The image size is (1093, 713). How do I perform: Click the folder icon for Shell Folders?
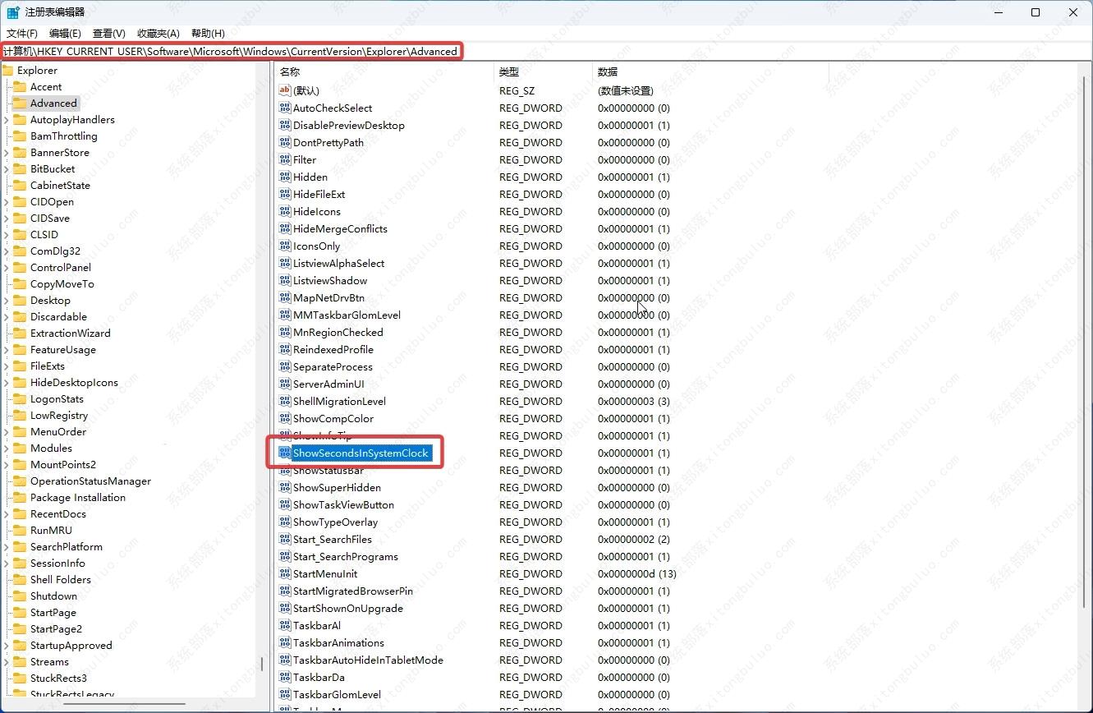[20, 579]
